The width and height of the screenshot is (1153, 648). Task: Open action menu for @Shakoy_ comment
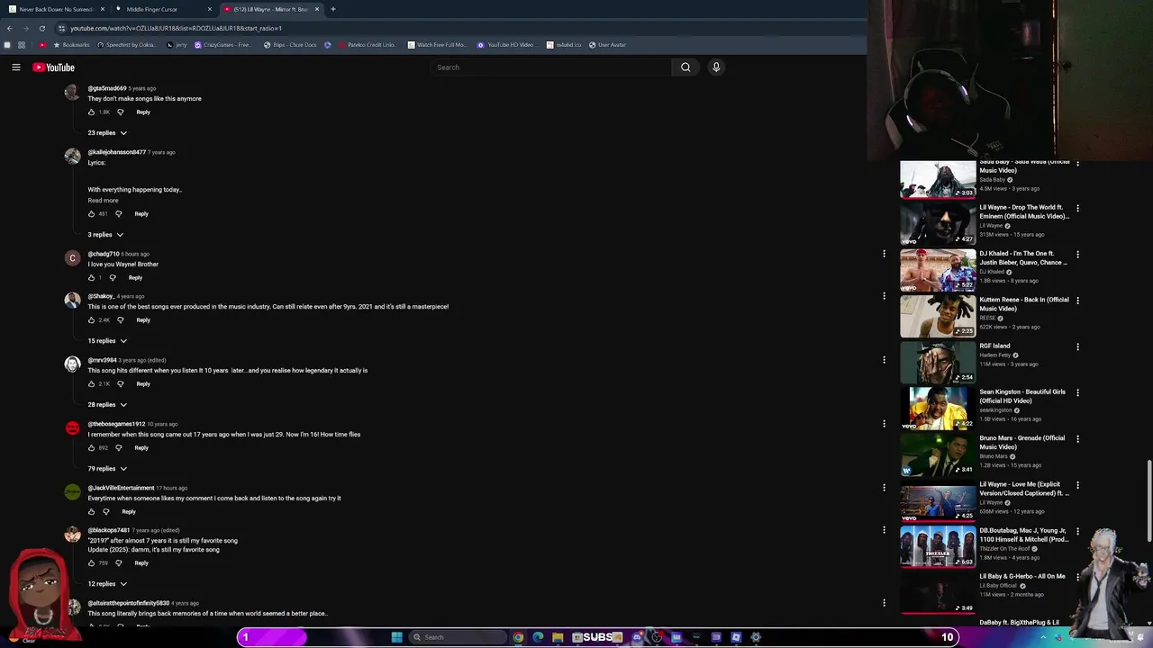point(884,296)
